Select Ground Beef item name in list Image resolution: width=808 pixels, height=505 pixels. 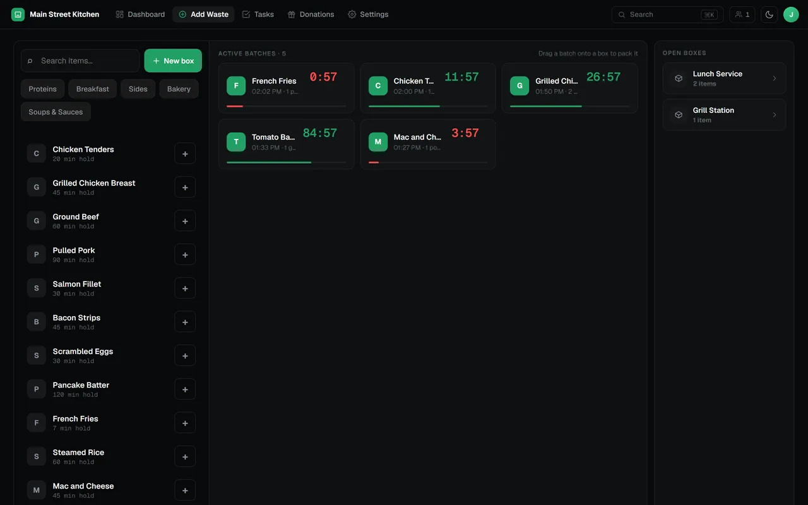(x=76, y=217)
